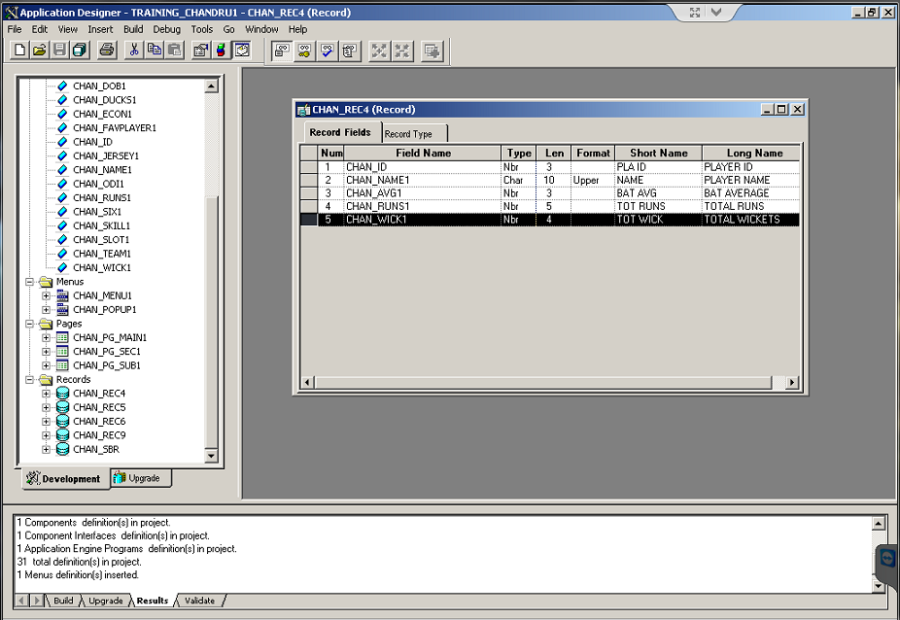Click the Print toolbar icon
Image resolution: width=900 pixels, height=620 pixels.
107,51
